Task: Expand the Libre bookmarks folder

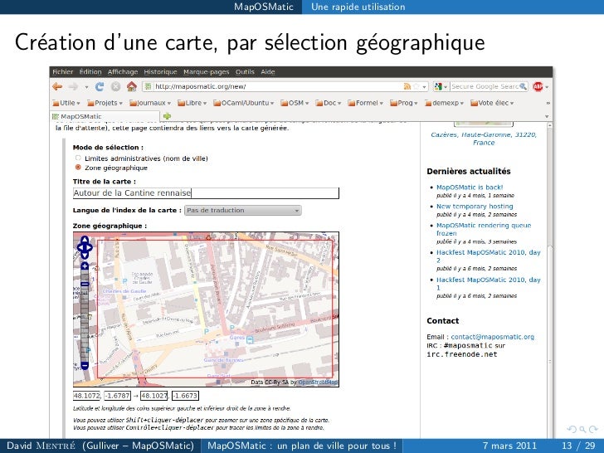Action: click(x=192, y=103)
